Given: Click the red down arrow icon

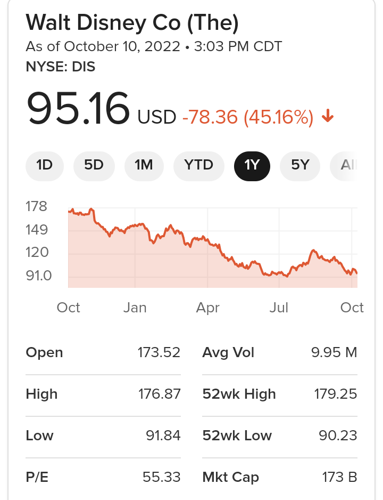Looking at the screenshot, I should coord(328,116).
